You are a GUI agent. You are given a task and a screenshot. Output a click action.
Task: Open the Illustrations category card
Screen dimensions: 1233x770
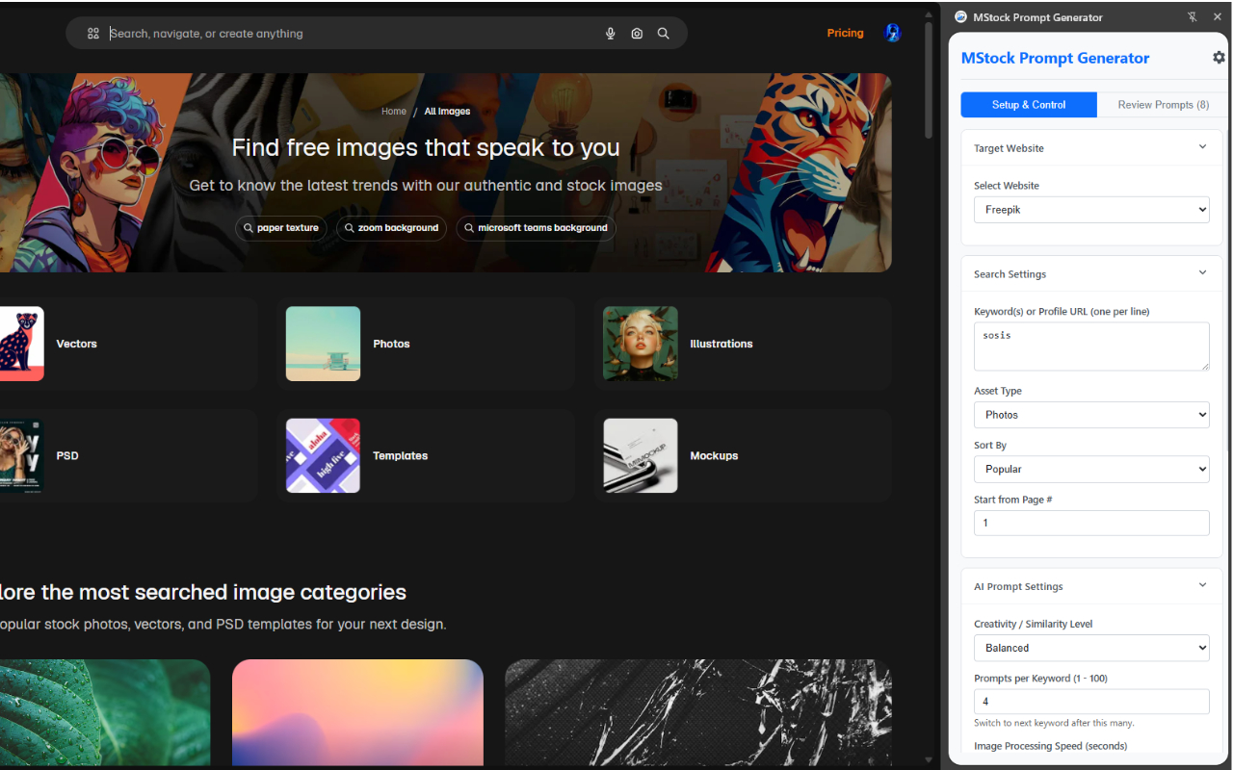(742, 344)
